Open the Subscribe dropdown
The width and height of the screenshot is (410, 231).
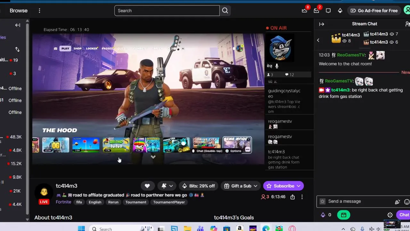pos(283,186)
